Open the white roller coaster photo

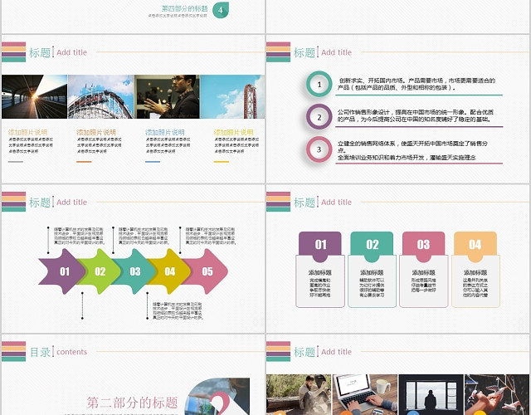(x=101, y=96)
